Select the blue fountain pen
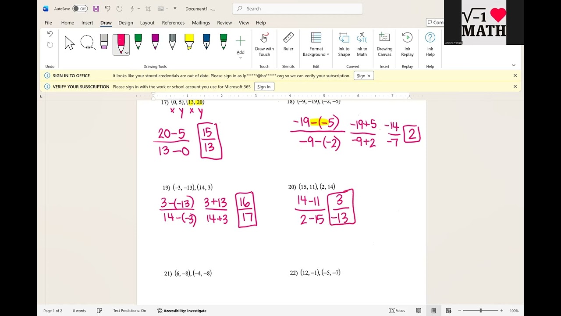 pos(206,42)
